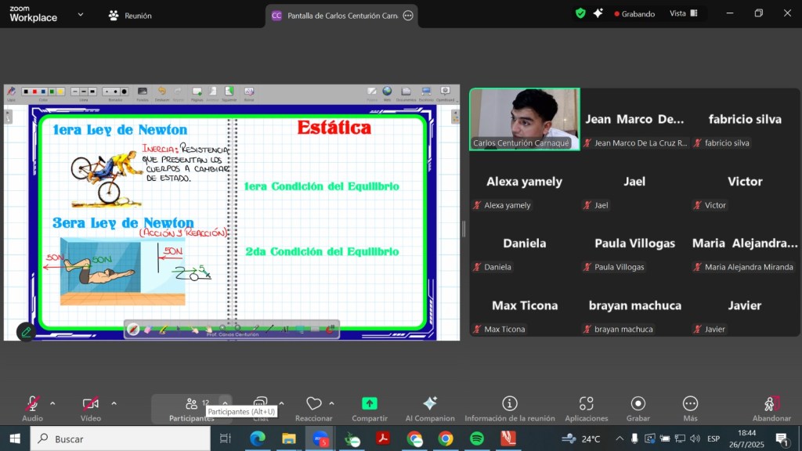The height and width of the screenshot is (451, 802).
Task: Unmute the microphone with Audio button
Action: (x=32, y=404)
